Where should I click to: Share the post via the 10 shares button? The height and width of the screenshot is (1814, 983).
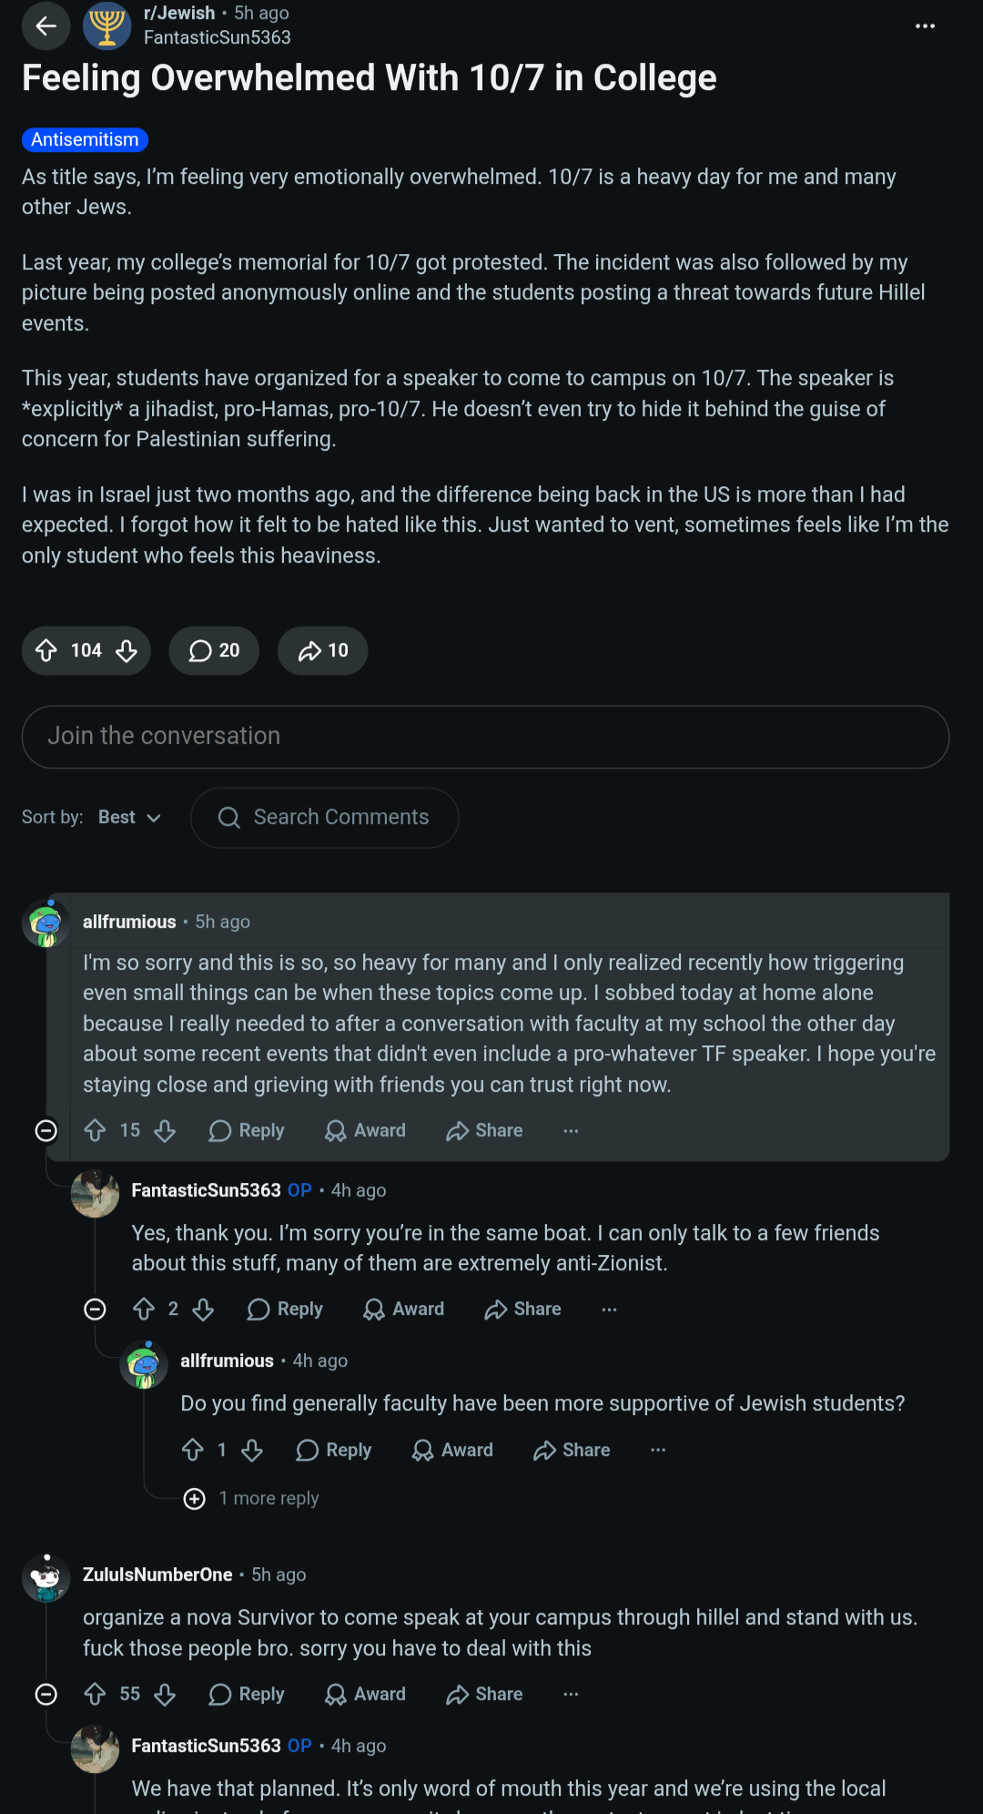coord(323,650)
